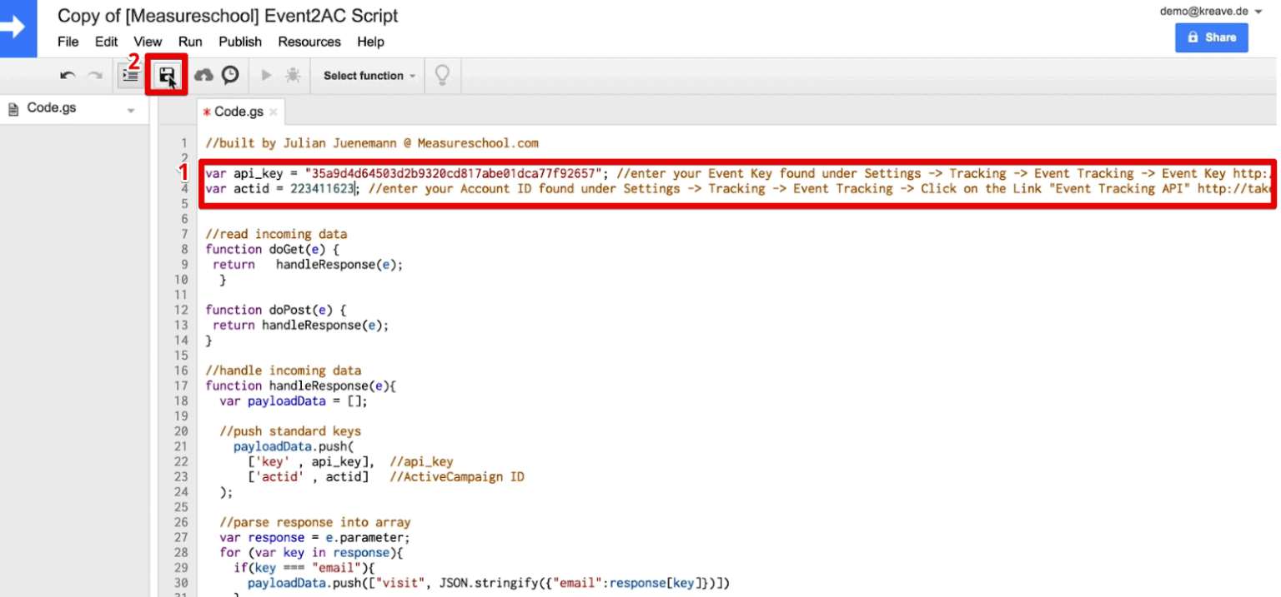The height and width of the screenshot is (597, 1281).
Task: Expand the Code.gs sidebar options arrow
Action: point(130,107)
